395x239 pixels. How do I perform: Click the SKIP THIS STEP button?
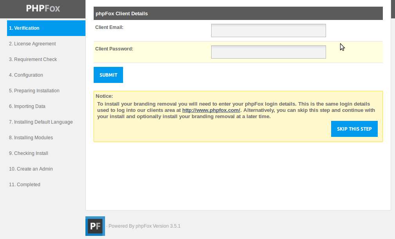click(x=354, y=129)
